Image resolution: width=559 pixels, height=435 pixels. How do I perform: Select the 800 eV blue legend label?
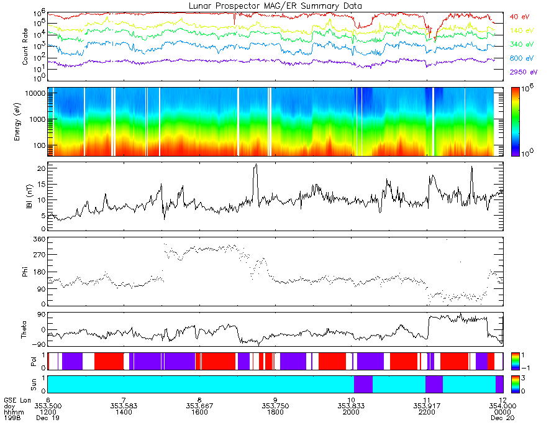pos(522,58)
